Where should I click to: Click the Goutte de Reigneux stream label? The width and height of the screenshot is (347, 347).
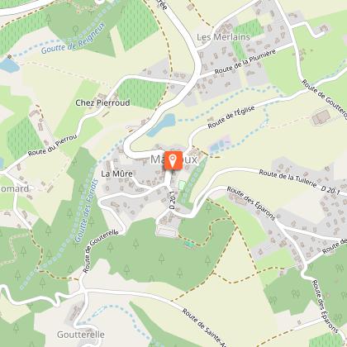pos(74,39)
